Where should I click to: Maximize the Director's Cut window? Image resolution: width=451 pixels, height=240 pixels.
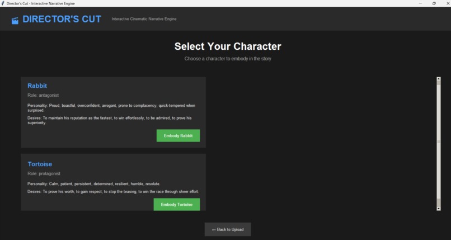[434, 3]
